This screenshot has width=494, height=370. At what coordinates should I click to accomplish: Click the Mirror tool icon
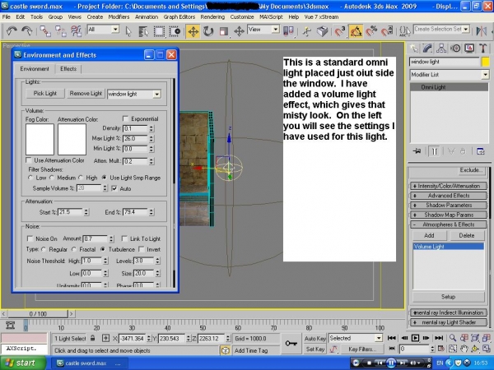click(x=481, y=31)
